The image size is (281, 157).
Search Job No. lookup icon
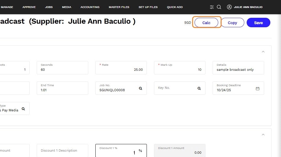[x=141, y=88]
